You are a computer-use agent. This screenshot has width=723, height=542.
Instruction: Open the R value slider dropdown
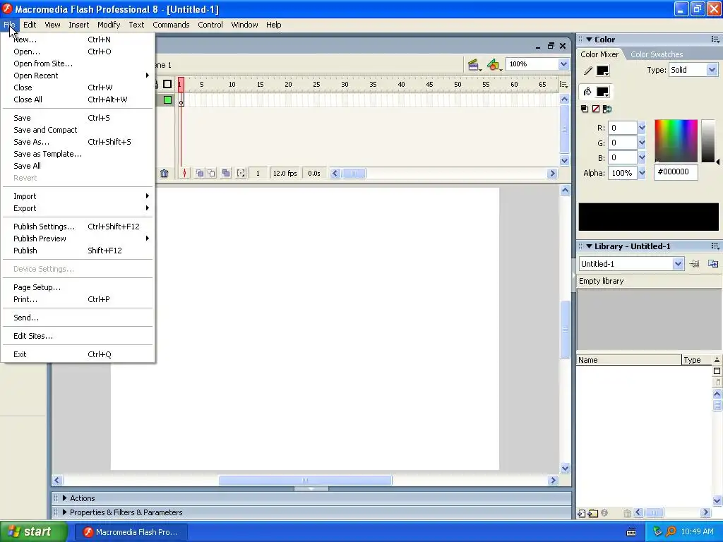pyautogui.click(x=642, y=128)
